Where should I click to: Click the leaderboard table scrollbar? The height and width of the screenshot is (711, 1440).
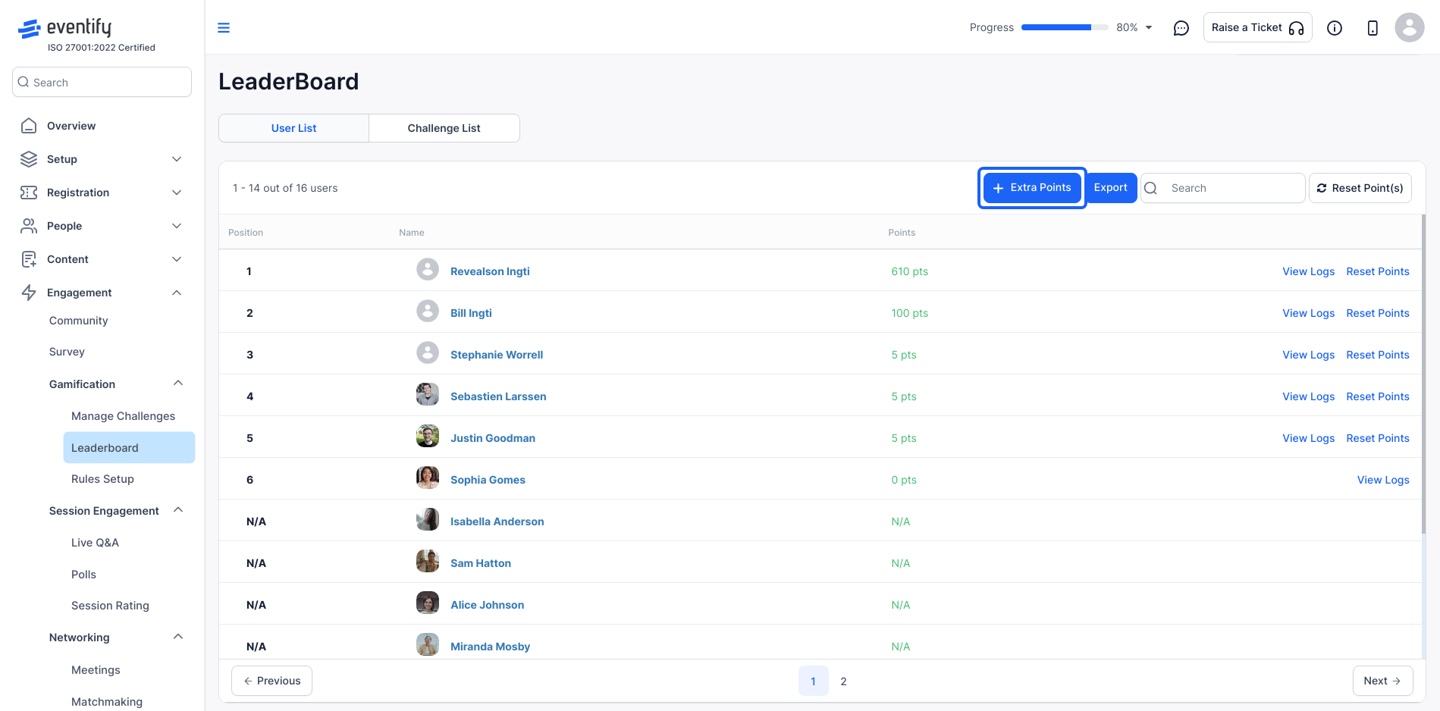tap(1423, 375)
